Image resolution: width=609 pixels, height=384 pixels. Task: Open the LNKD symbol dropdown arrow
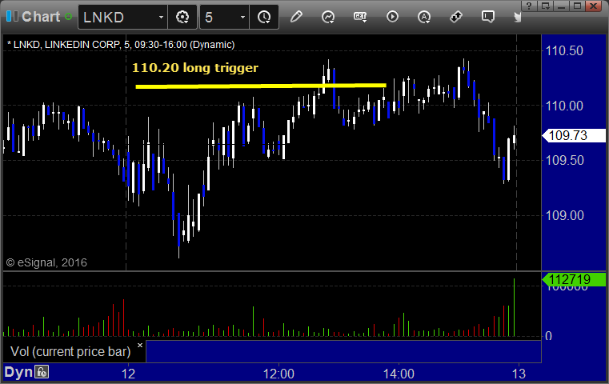[x=161, y=17]
